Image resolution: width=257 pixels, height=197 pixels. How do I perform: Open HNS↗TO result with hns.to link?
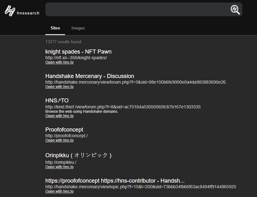coord(59,116)
